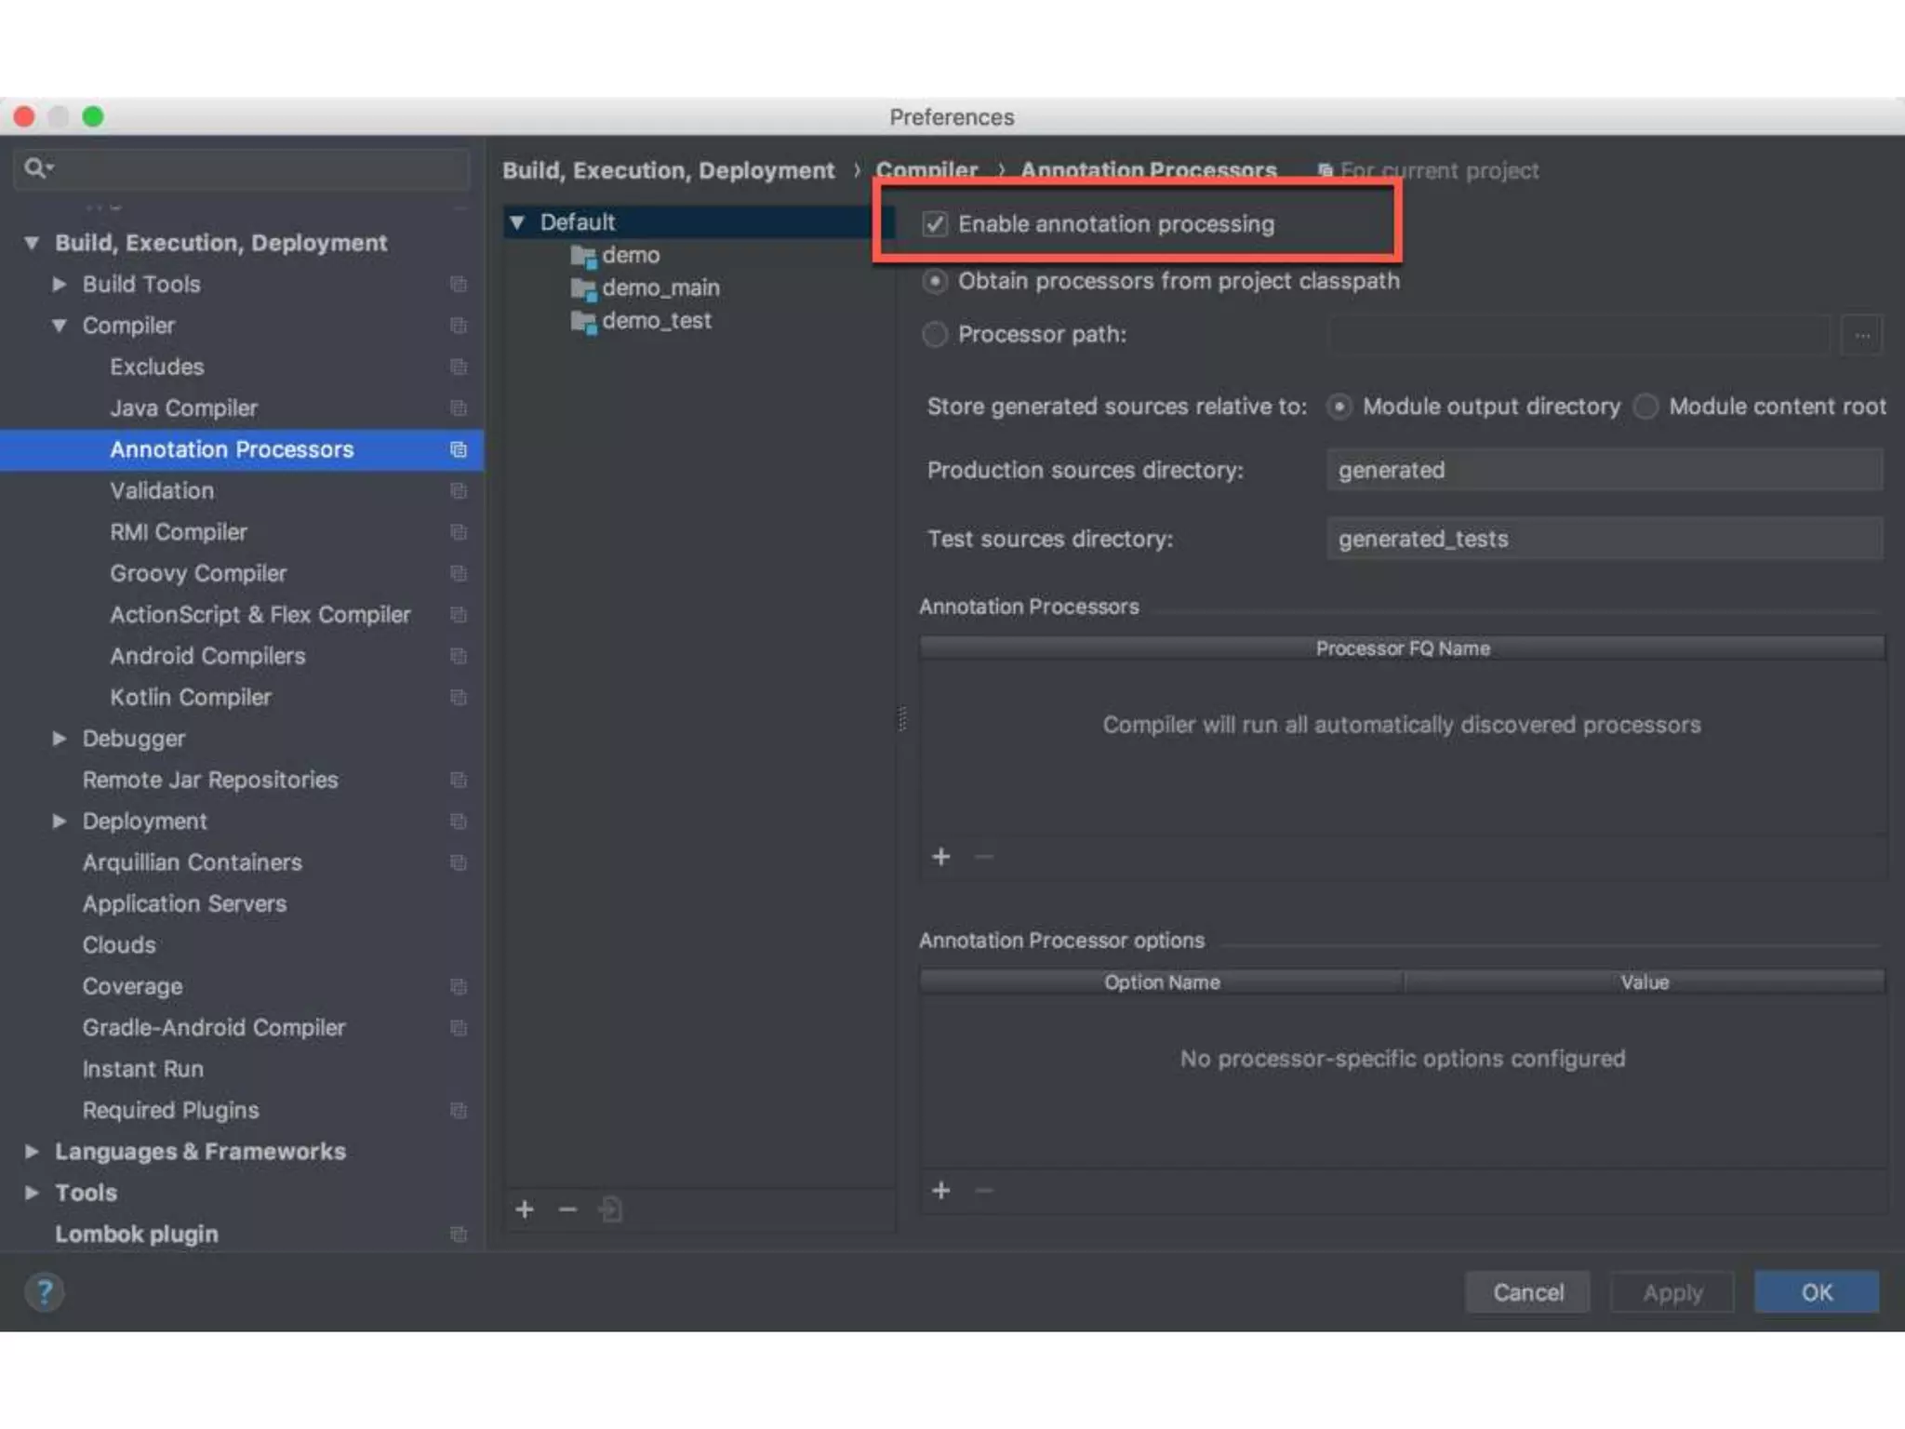This screenshot has width=1905, height=1429.
Task: Toggle Enable annotation processing checkbox
Action: (x=935, y=224)
